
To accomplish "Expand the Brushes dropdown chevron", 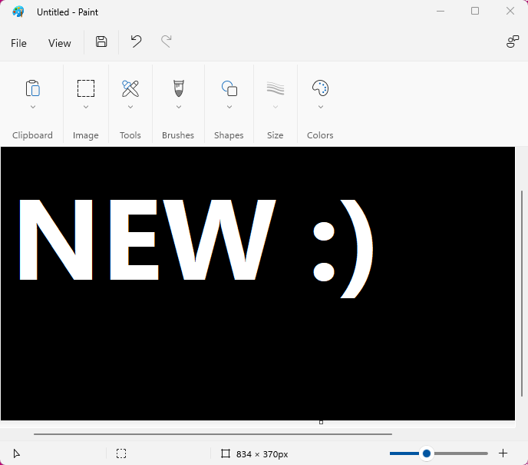I will click(x=178, y=107).
